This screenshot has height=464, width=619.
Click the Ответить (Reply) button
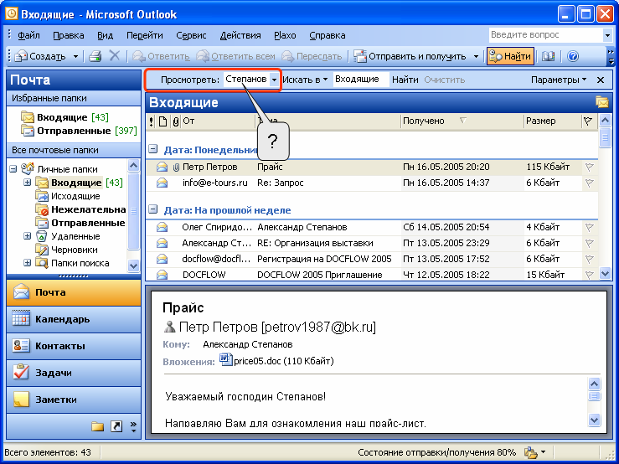(161, 56)
